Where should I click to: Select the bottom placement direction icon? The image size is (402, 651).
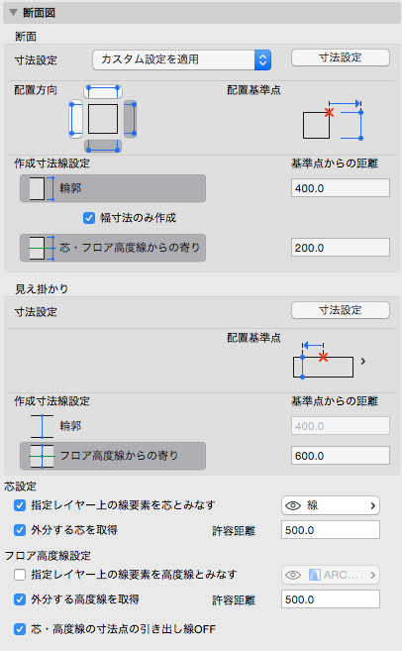[x=103, y=146]
